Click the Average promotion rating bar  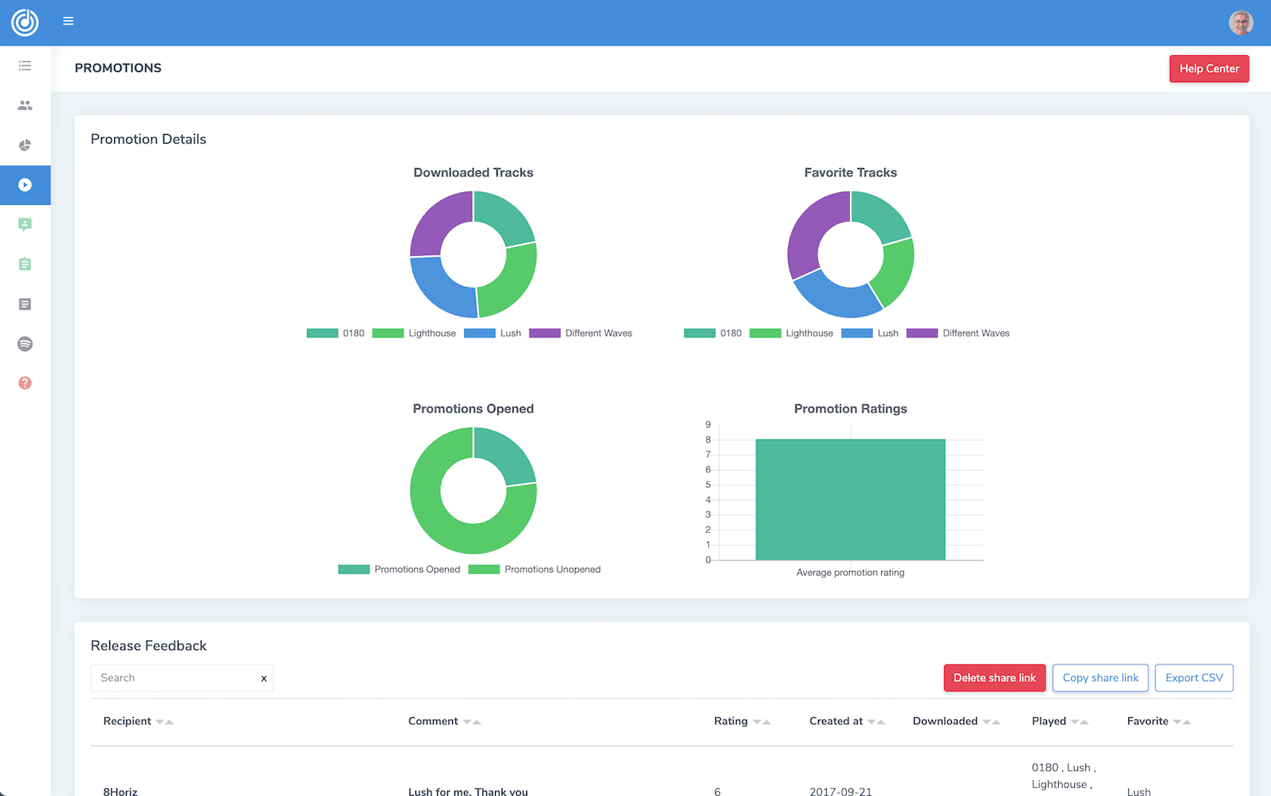click(850, 499)
